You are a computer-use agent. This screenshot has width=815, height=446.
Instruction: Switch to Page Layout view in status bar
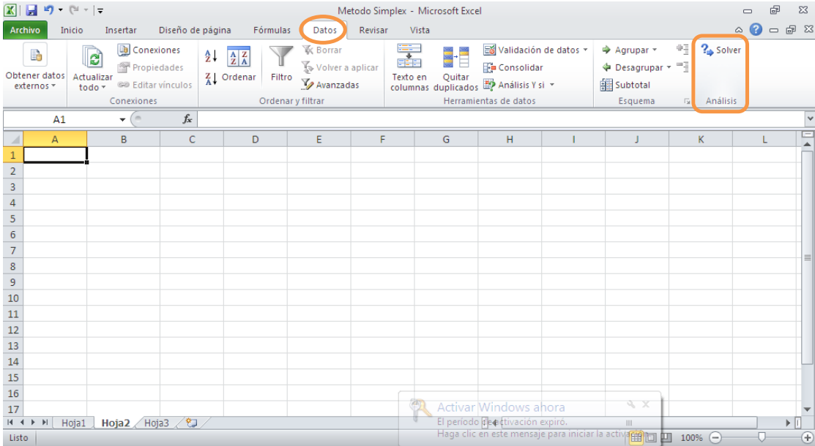pos(651,438)
